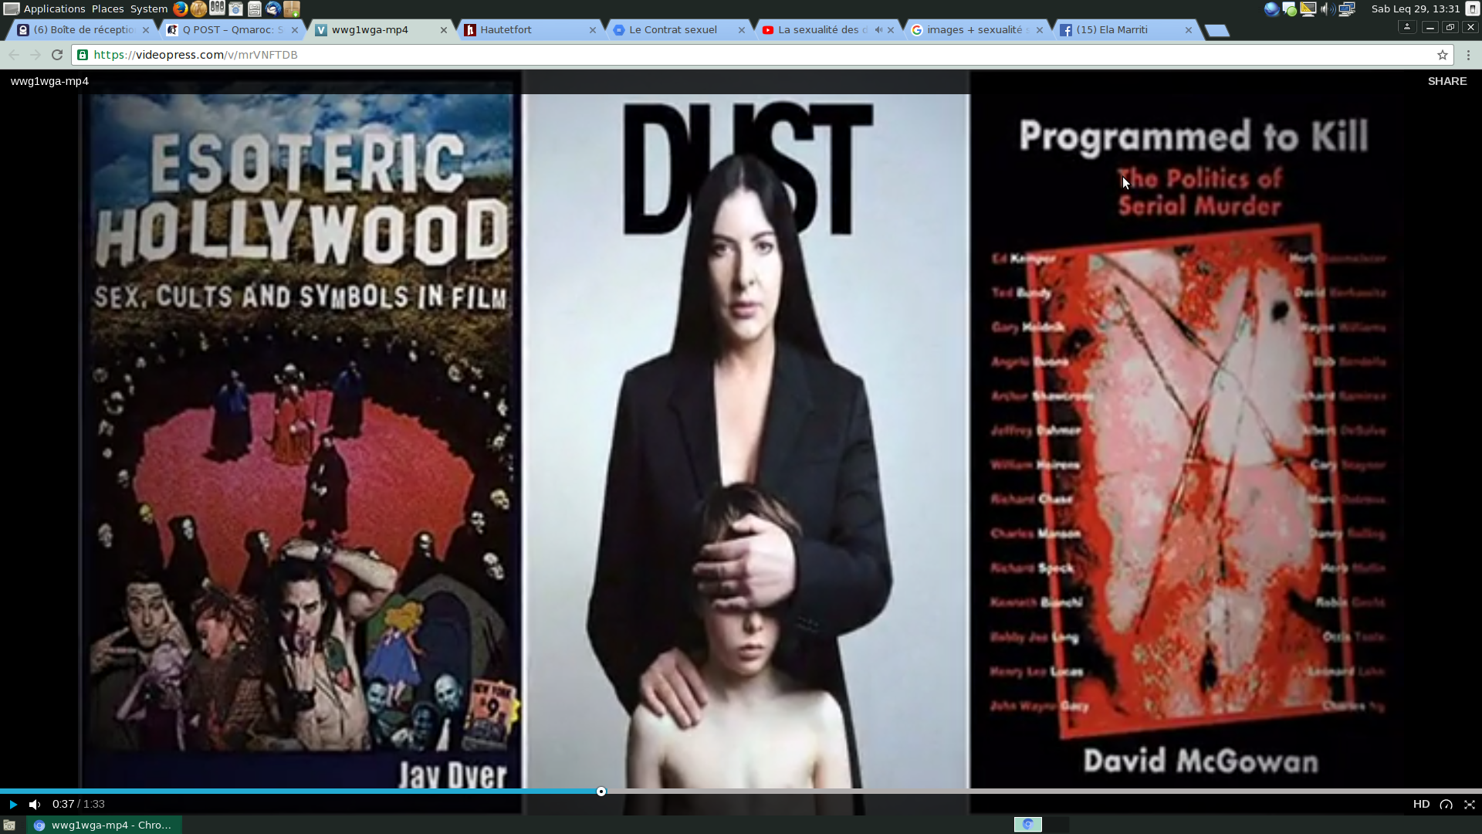The height and width of the screenshot is (834, 1482).
Task: Click the Chrome profile person icon
Action: pyautogui.click(x=1407, y=27)
